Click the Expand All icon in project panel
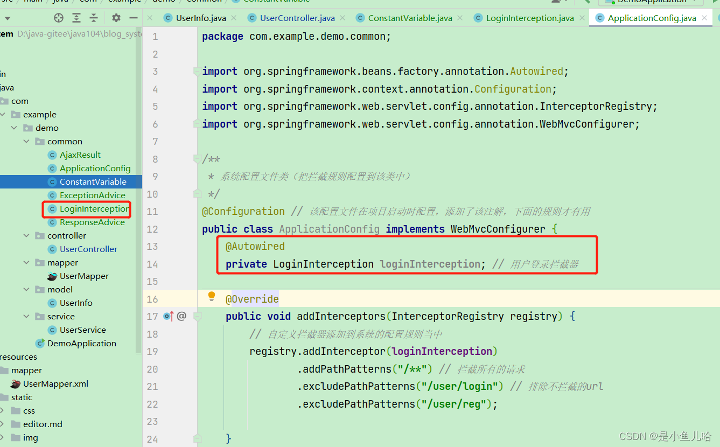This screenshot has height=447, width=720. 76,18
